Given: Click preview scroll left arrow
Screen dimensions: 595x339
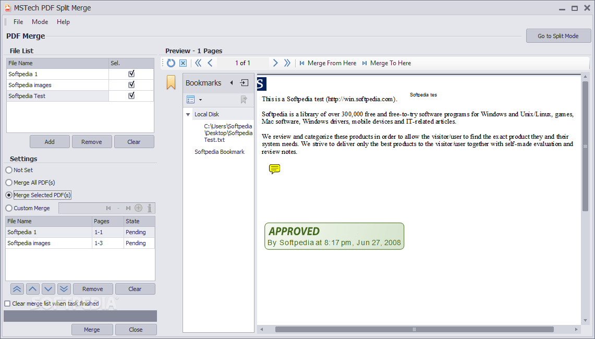Looking at the screenshot, I should point(261,329).
